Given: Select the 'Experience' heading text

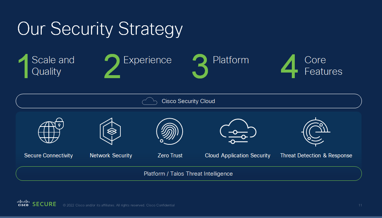Looking at the screenshot, I should (147, 60).
